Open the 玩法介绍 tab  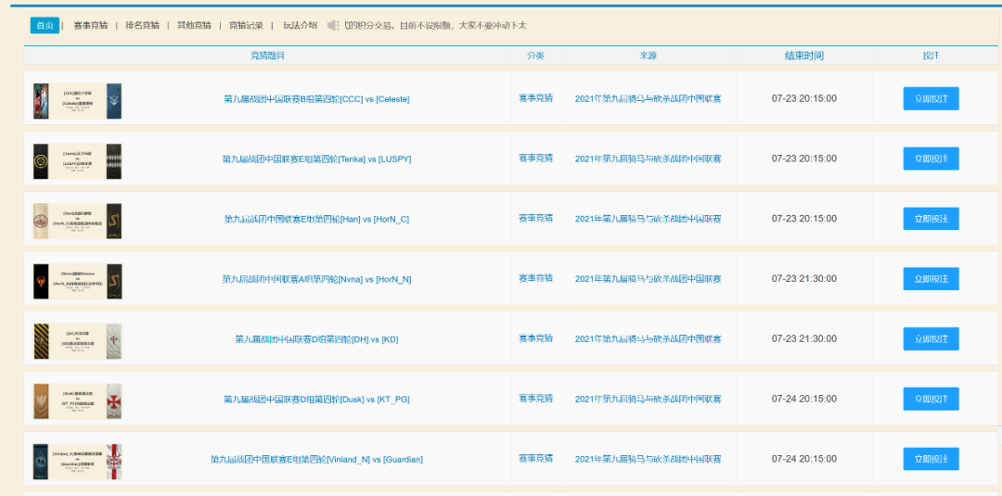(x=300, y=26)
